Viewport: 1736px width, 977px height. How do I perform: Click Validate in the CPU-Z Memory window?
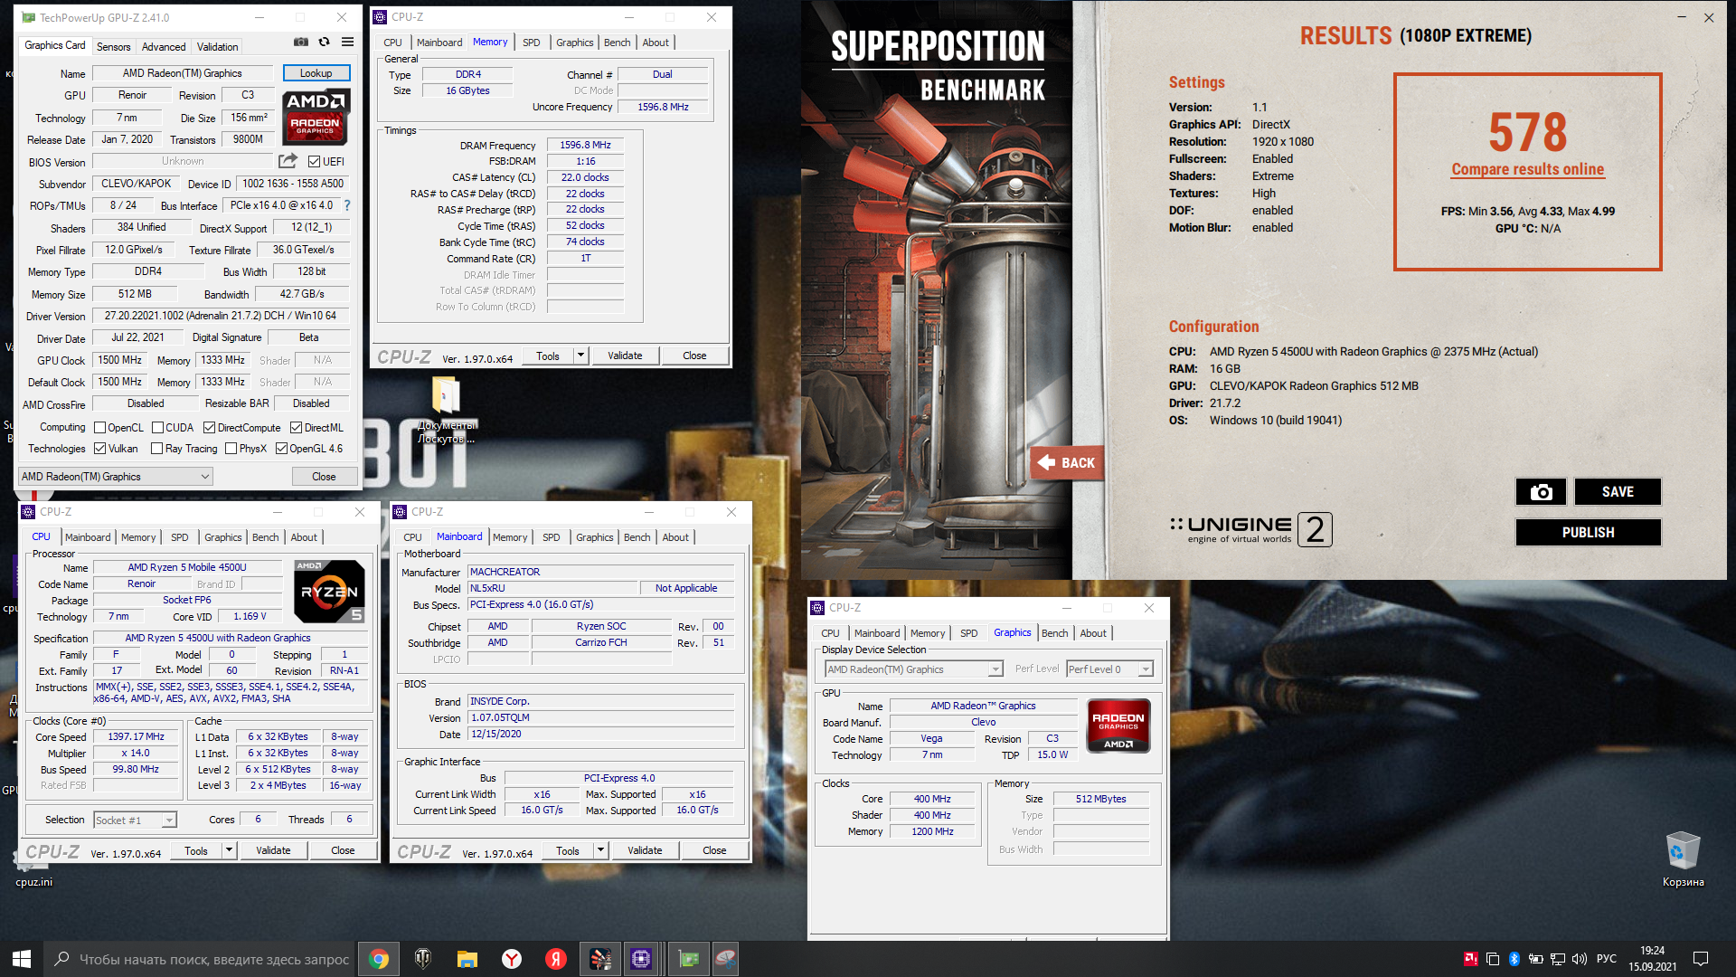click(x=625, y=356)
